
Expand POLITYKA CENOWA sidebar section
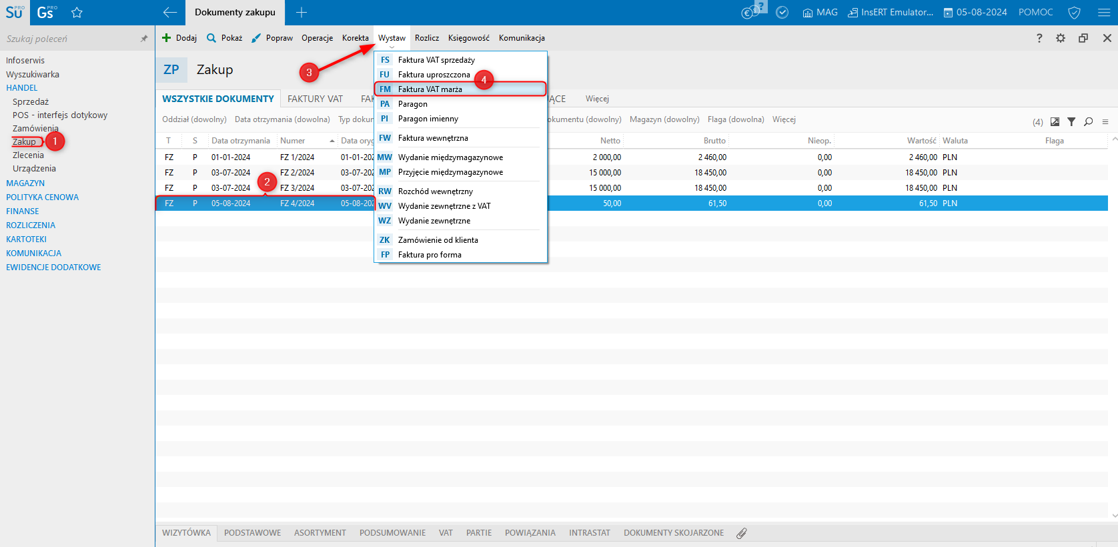[x=42, y=197]
